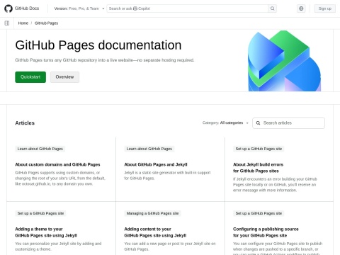Open the Version Free, Pro, & Team dropdown
340x255 pixels.
79,8
